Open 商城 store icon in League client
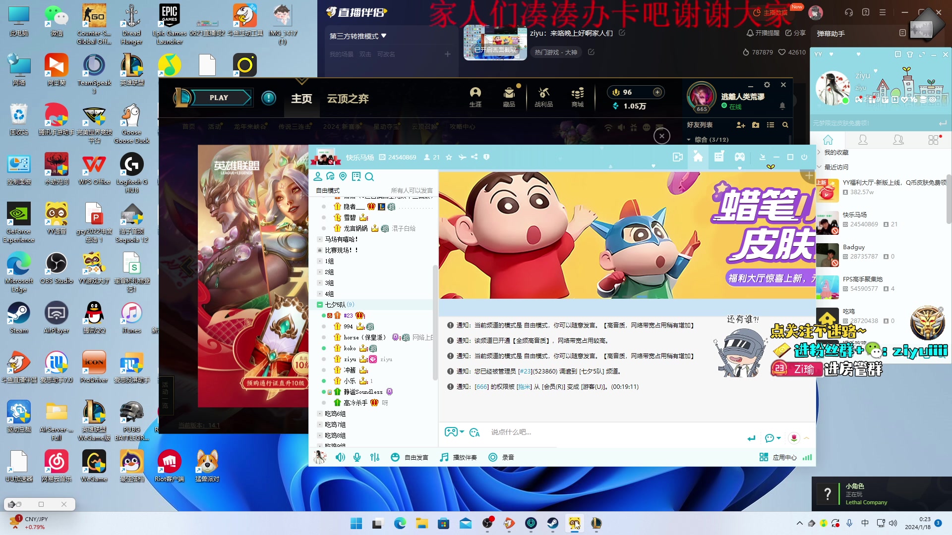Screen dimensions: 952x535 click(578, 97)
